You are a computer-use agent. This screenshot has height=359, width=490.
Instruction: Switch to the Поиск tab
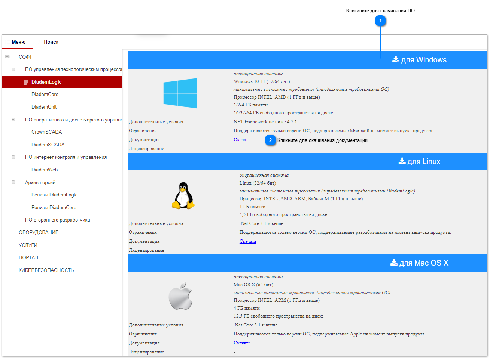[51, 42]
